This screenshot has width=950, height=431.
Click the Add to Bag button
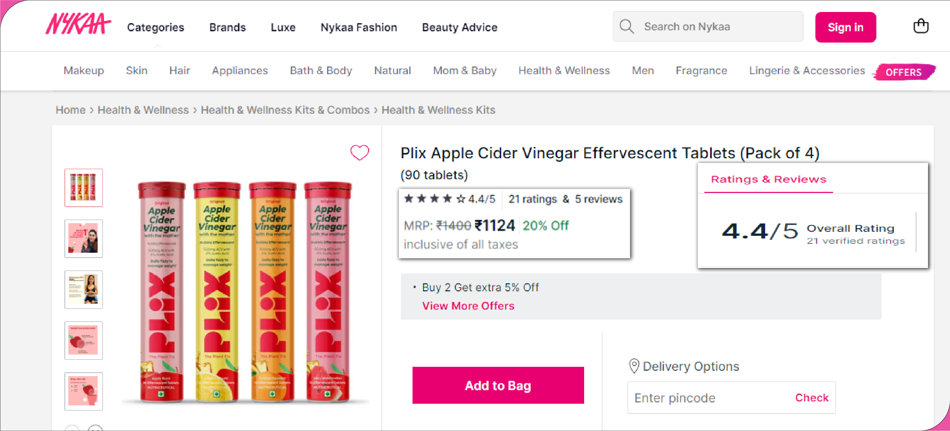point(498,385)
